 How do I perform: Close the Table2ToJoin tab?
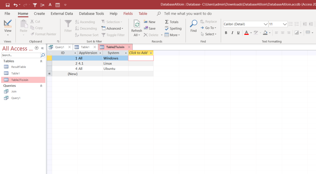point(129,47)
